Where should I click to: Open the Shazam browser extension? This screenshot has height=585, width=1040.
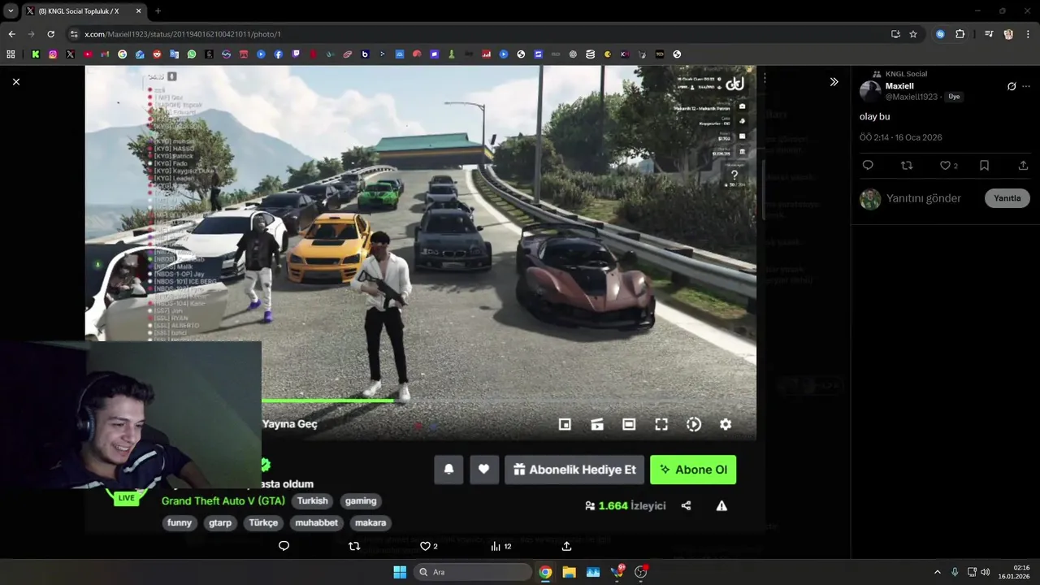click(940, 34)
